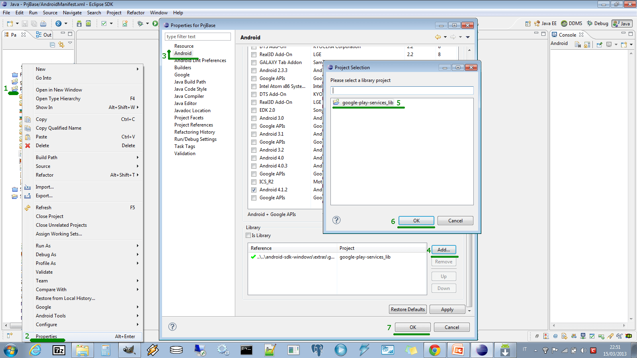Click the help icon in Project Selection dialog

pyautogui.click(x=336, y=220)
